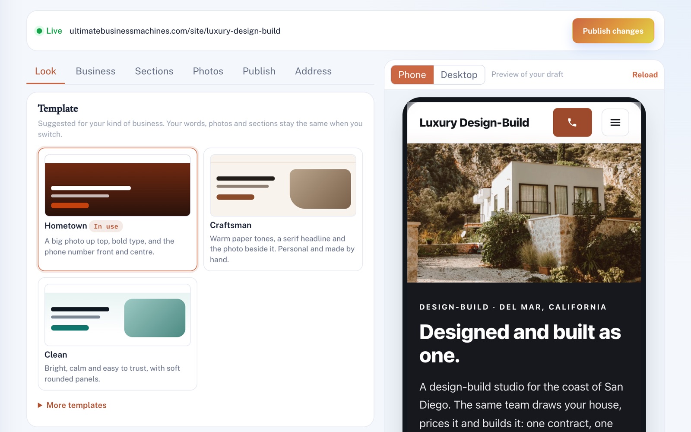The width and height of the screenshot is (691, 432).
Task: Open the live site URL link
Action: (175, 31)
